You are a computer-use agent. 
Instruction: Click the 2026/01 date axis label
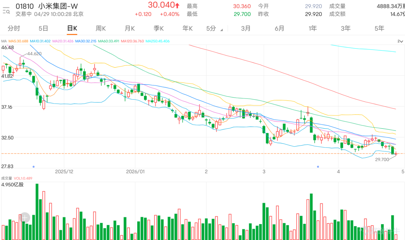click(x=135, y=172)
